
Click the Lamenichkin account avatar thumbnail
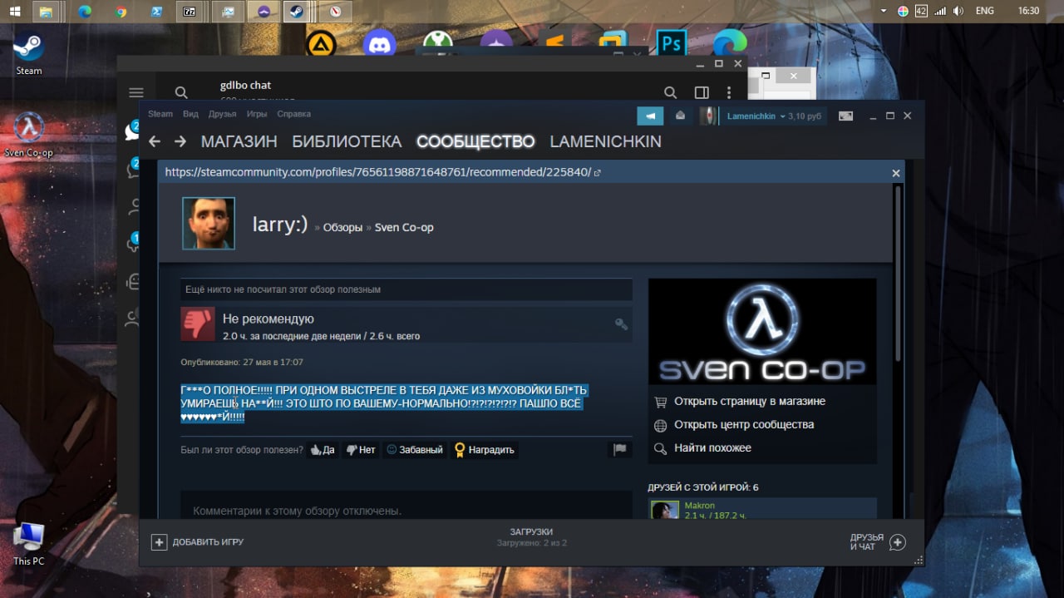tap(708, 116)
